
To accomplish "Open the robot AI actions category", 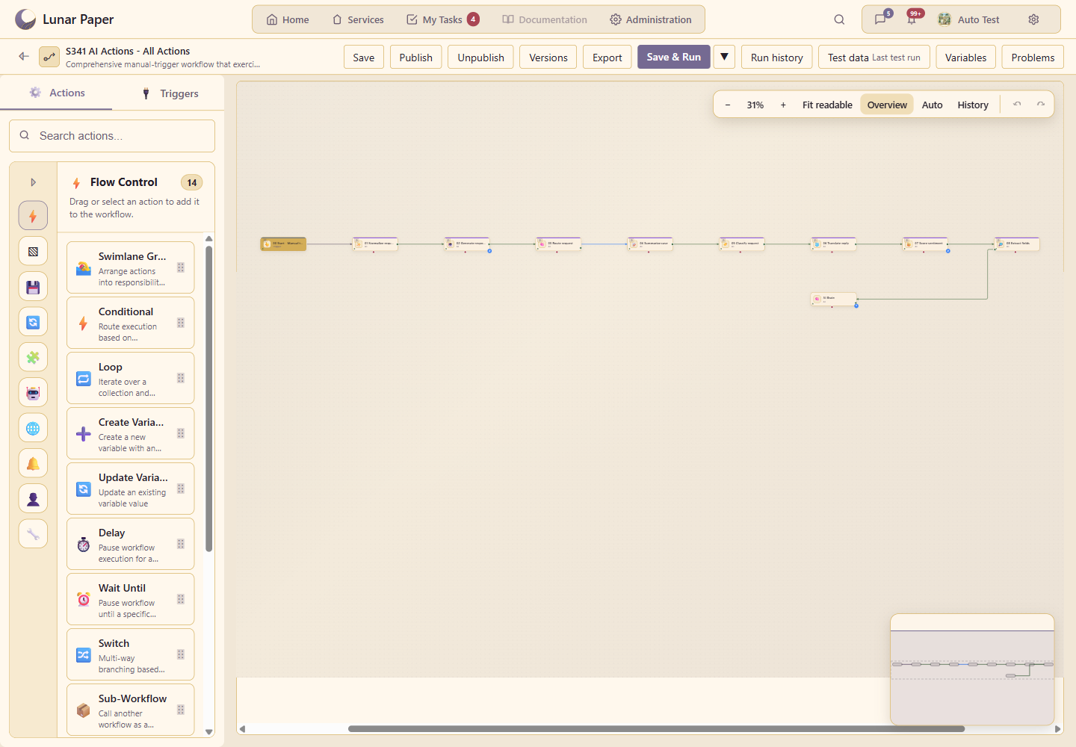I will (33, 393).
